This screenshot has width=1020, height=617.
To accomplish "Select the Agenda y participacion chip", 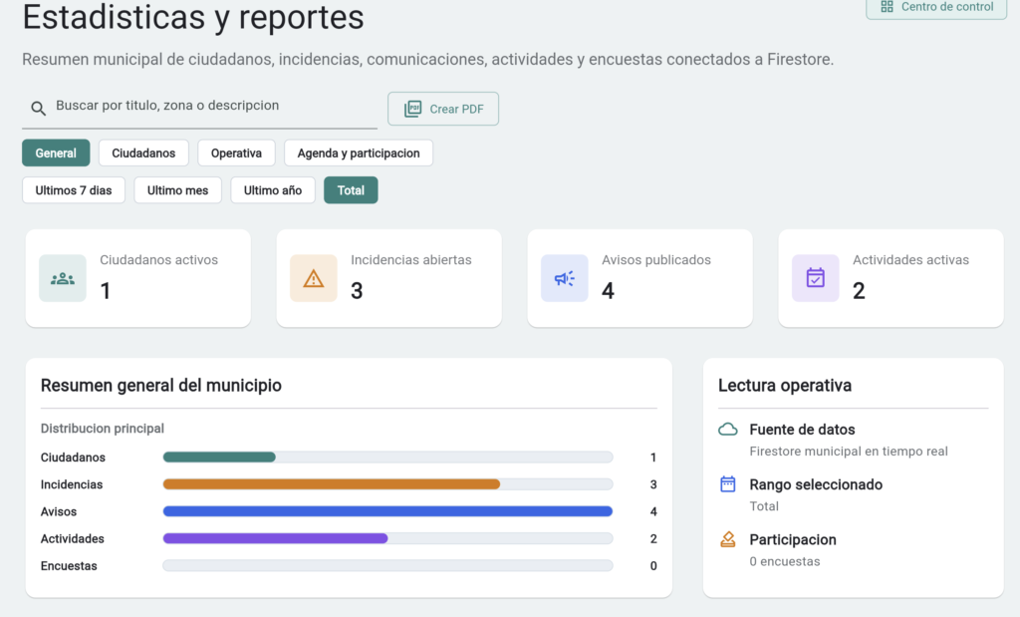I will pos(359,153).
